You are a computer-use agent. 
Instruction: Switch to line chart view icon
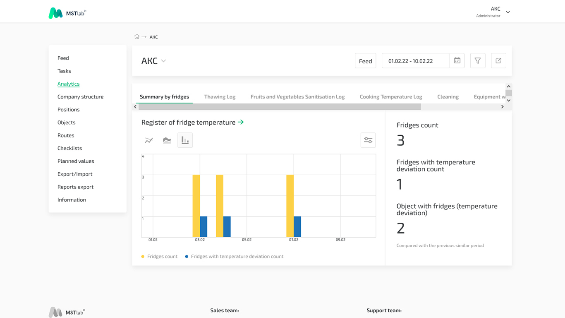pos(149,140)
